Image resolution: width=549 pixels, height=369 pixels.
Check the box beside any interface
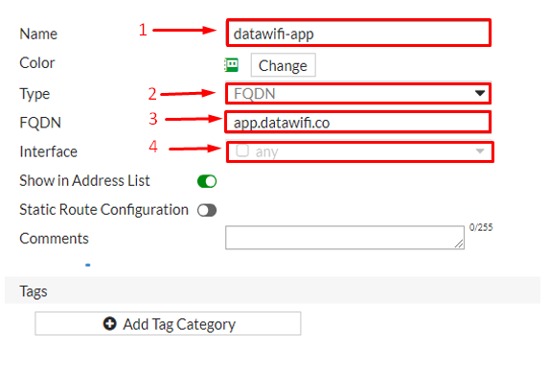pos(242,150)
